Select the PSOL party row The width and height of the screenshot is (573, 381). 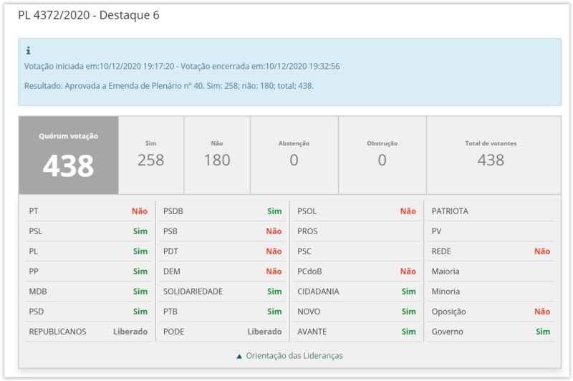356,211
